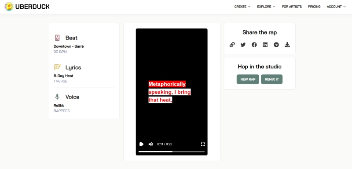This screenshot has height=169, width=352.
Task: Click the Hop in the studio heading
Action: click(260, 67)
